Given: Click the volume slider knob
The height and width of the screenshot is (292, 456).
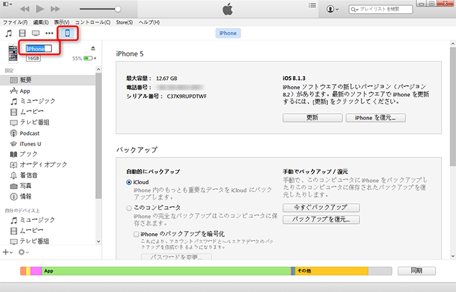Looking at the screenshot, I should pos(118,9).
